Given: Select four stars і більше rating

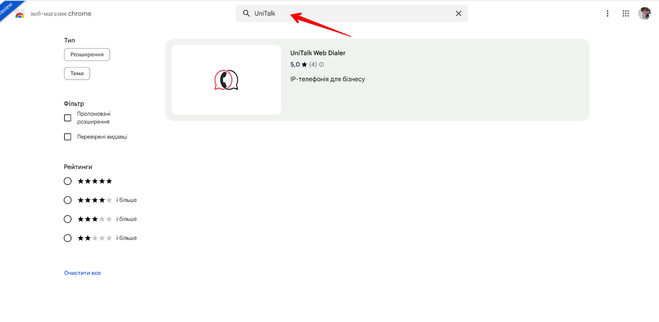Looking at the screenshot, I should tap(68, 200).
